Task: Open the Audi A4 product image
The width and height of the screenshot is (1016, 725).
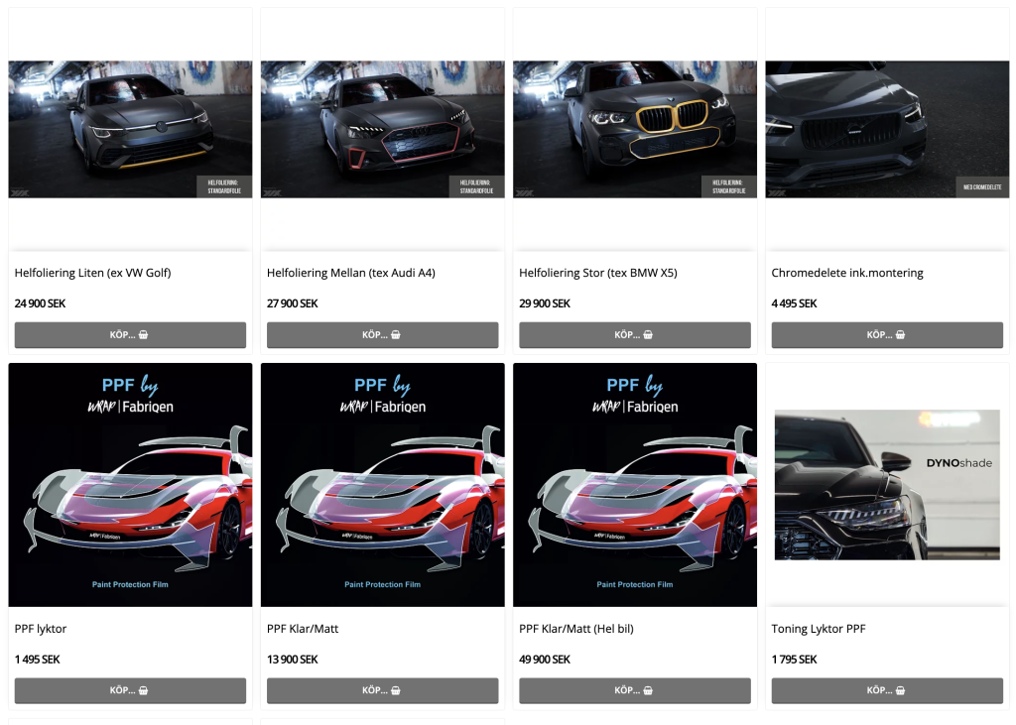Action: (x=382, y=130)
